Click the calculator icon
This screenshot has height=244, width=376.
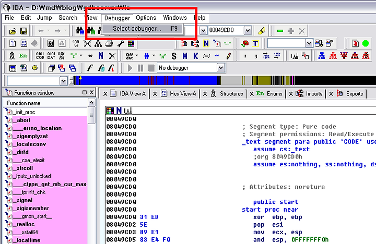[x=13, y=68]
